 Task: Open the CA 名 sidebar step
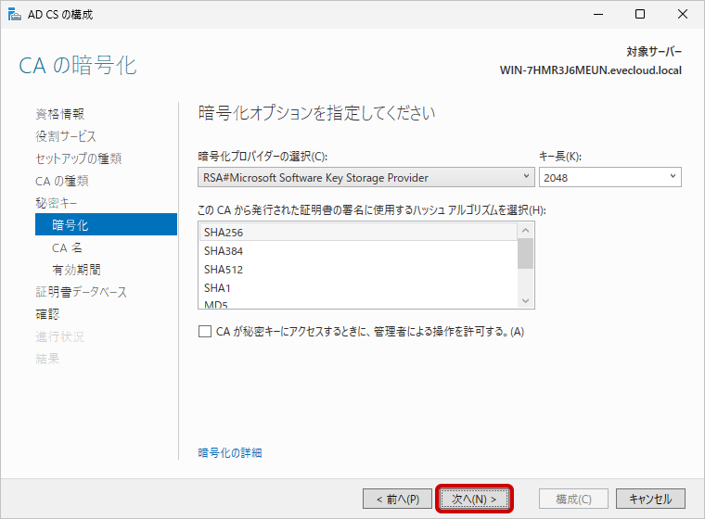coord(72,247)
